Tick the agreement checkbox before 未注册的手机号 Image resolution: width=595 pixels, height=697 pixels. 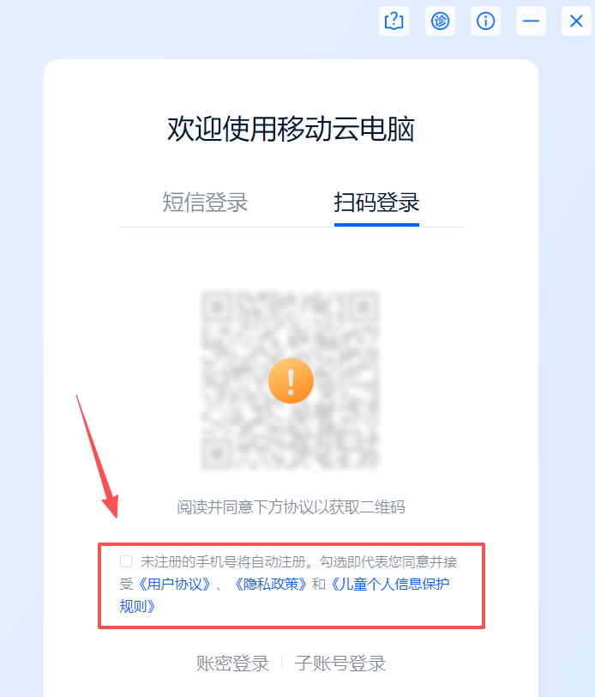[126, 561]
